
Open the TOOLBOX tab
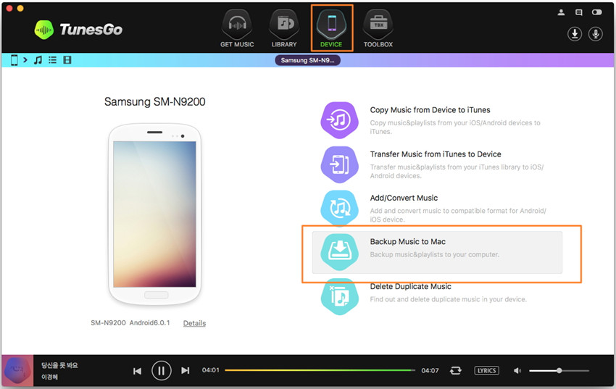378,29
